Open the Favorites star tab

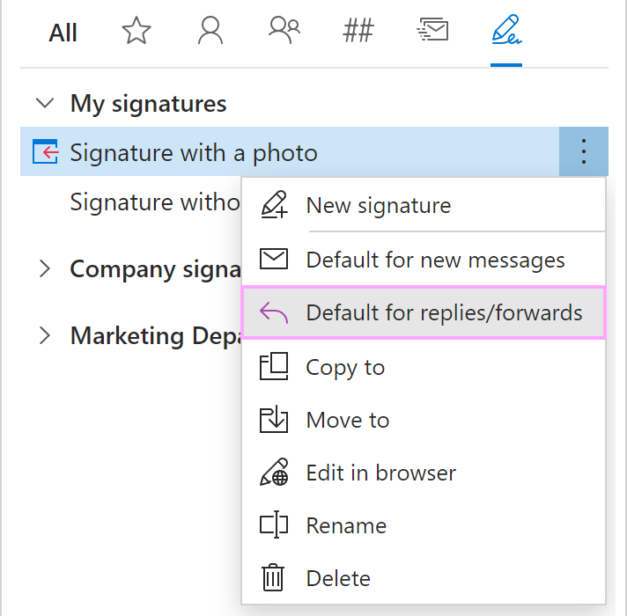(x=136, y=31)
